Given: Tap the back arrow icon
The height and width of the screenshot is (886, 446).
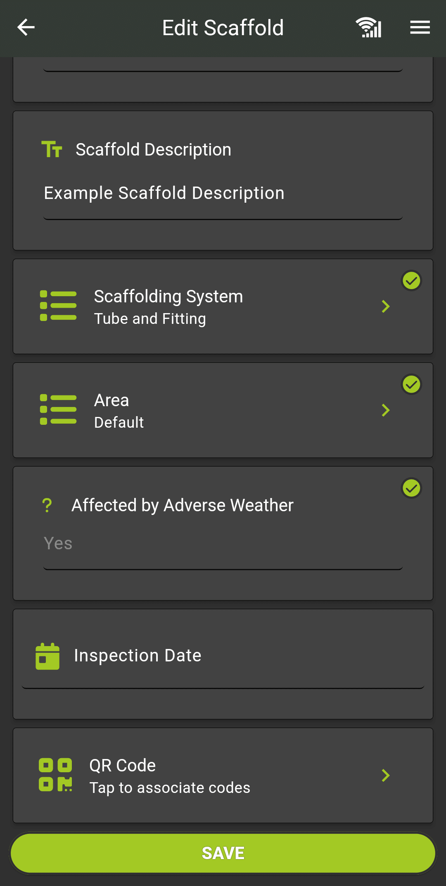Looking at the screenshot, I should point(26,28).
